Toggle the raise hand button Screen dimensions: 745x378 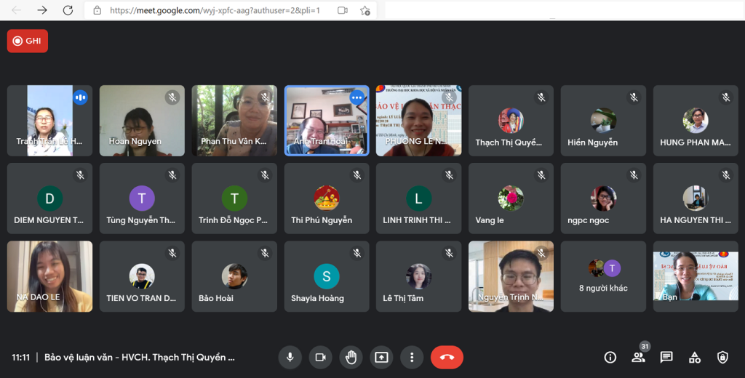coord(351,357)
